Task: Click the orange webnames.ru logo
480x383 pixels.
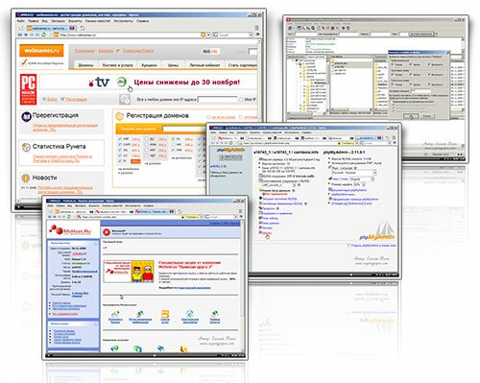Action: [x=41, y=50]
